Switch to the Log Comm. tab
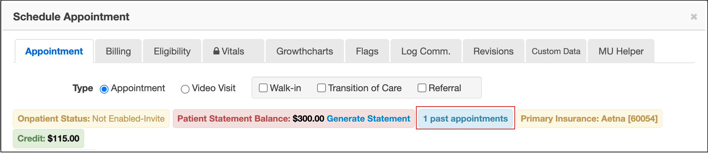 point(426,51)
